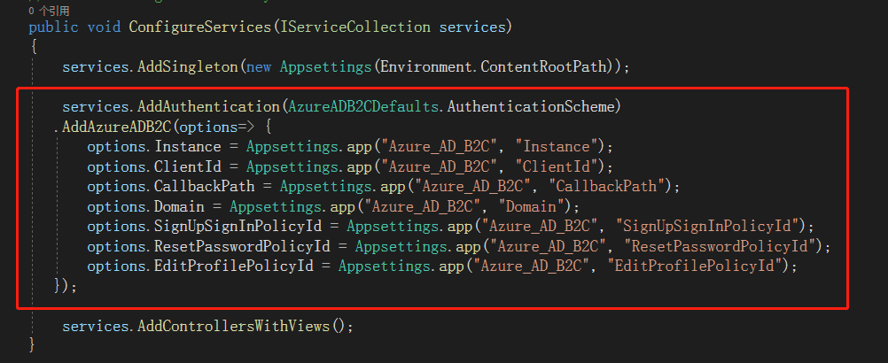Click the options.ClientId assignment line

(x=350, y=166)
